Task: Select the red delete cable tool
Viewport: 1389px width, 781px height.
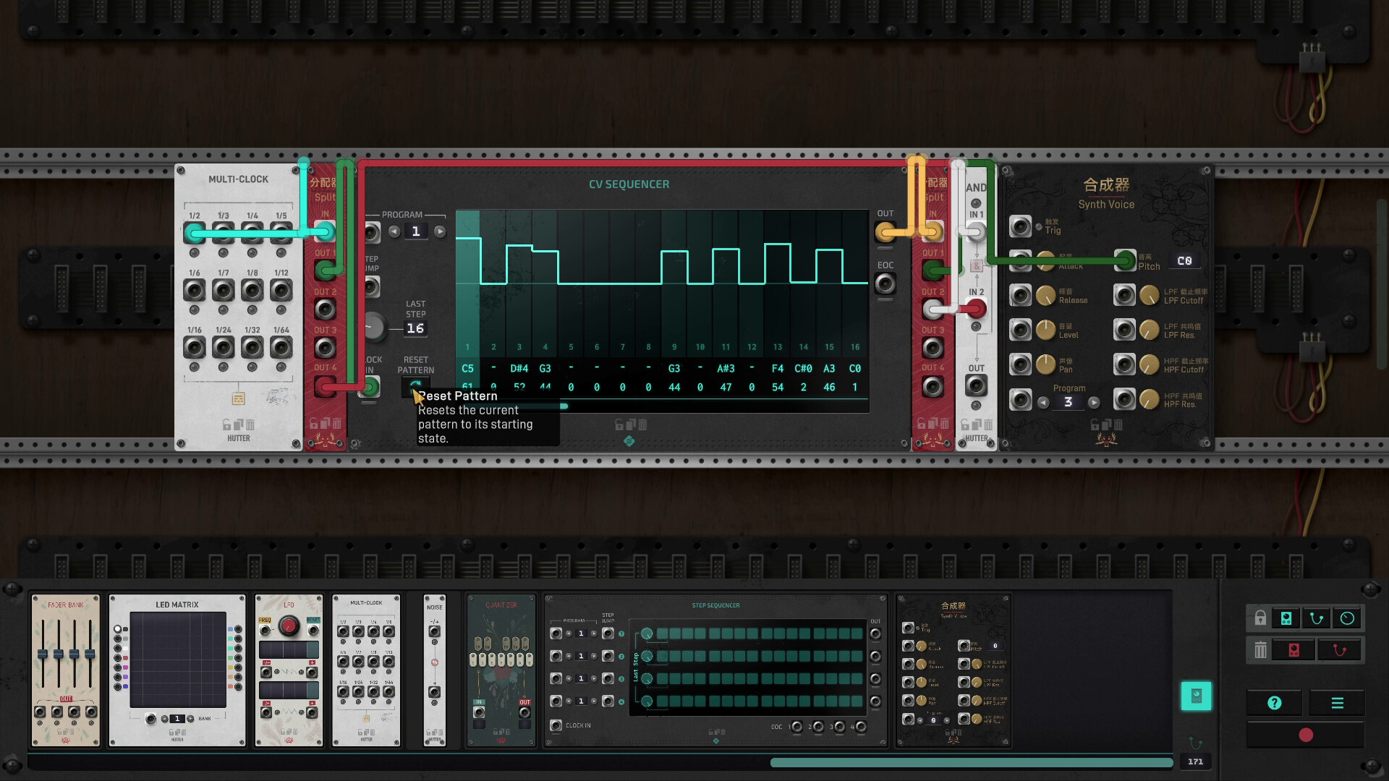Action: coord(1339,649)
